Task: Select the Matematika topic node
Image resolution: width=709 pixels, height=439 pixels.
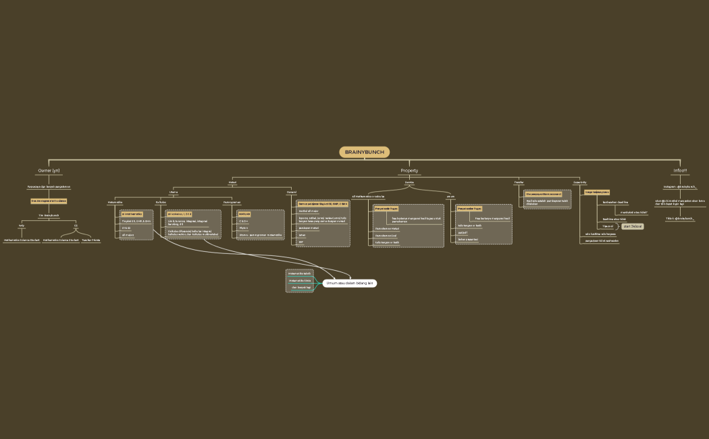Action: (115, 202)
